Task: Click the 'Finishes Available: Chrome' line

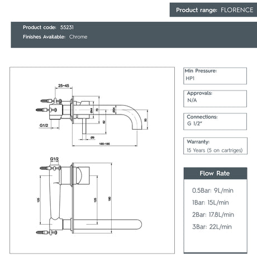Action: (55, 37)
